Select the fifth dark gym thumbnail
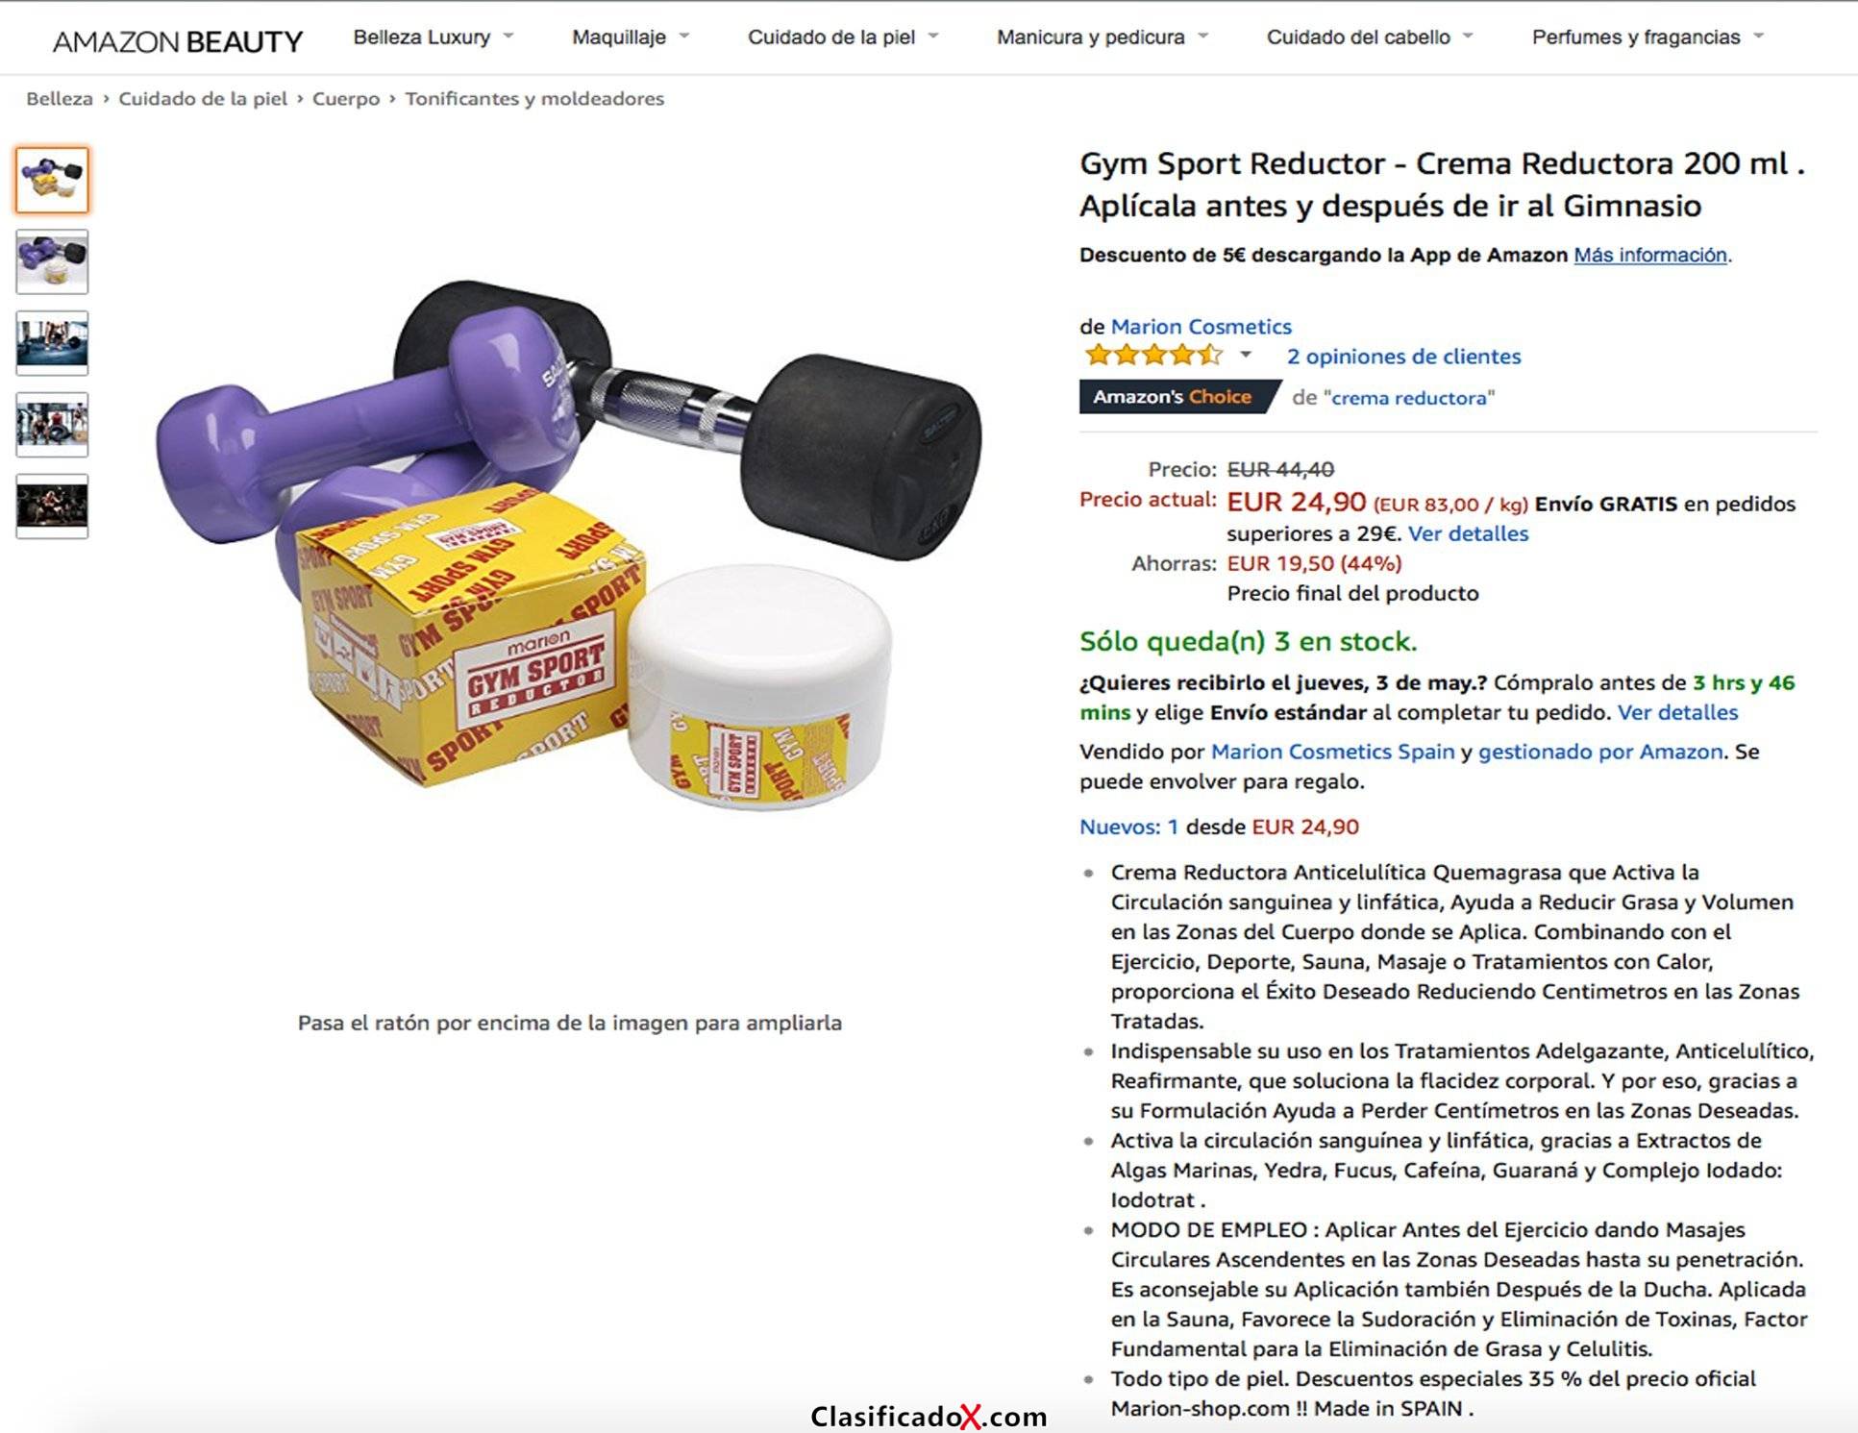This screenshot has height=1433, width=1858. pos(52,506)
